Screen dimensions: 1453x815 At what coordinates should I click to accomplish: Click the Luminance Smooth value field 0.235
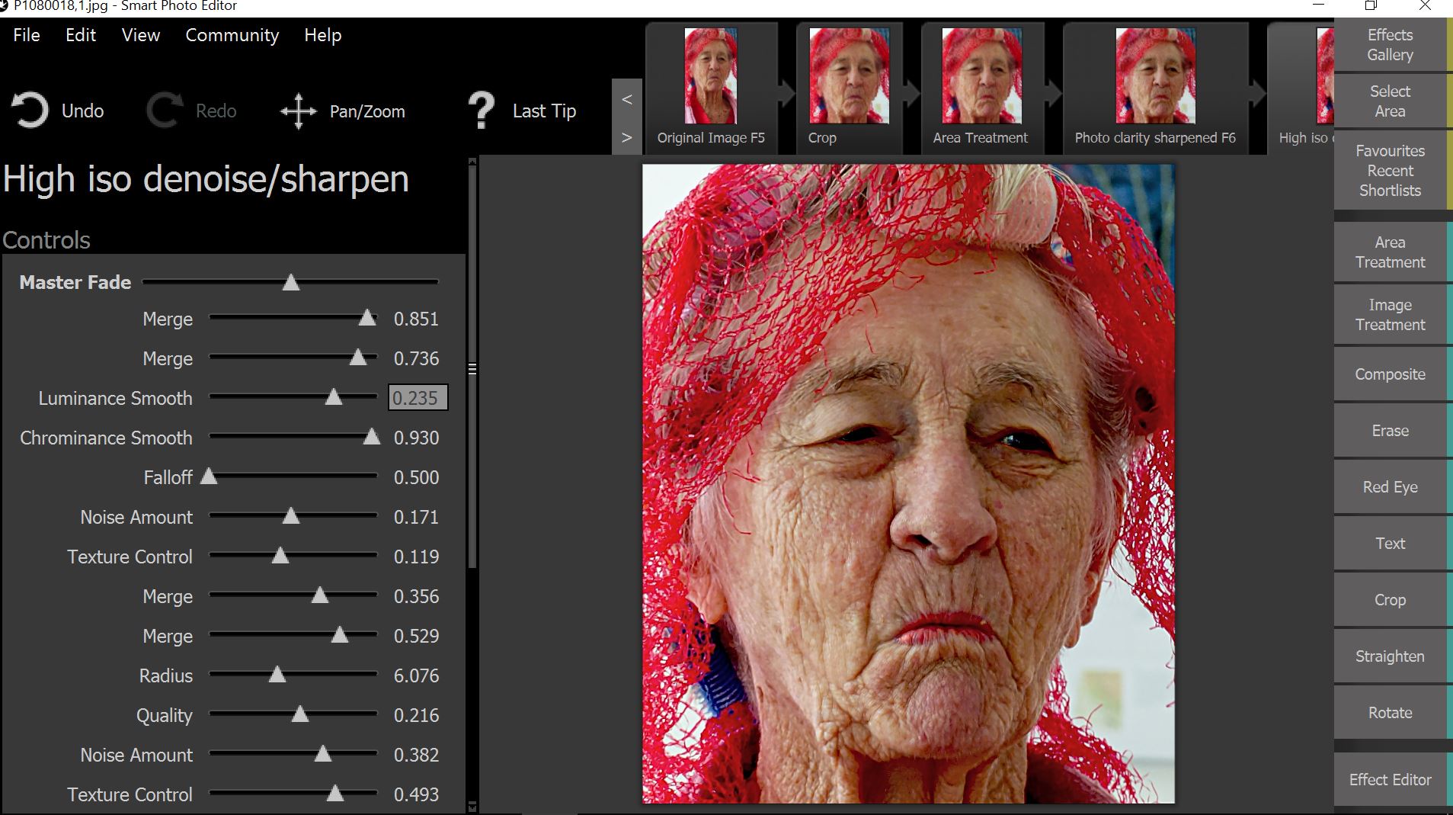click(418, 398)
